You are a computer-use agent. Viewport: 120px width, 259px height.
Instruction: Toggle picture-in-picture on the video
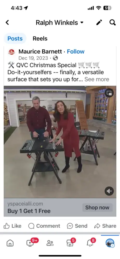coord(109,93)
